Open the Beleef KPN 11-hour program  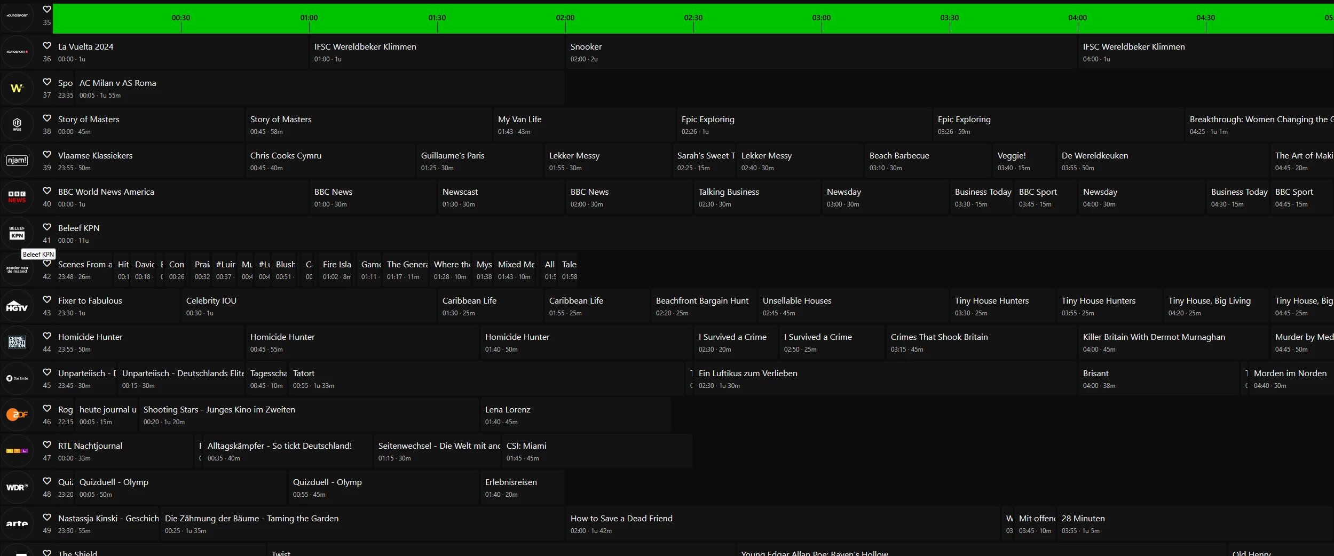pyautogui.click(x=694, y=234)
